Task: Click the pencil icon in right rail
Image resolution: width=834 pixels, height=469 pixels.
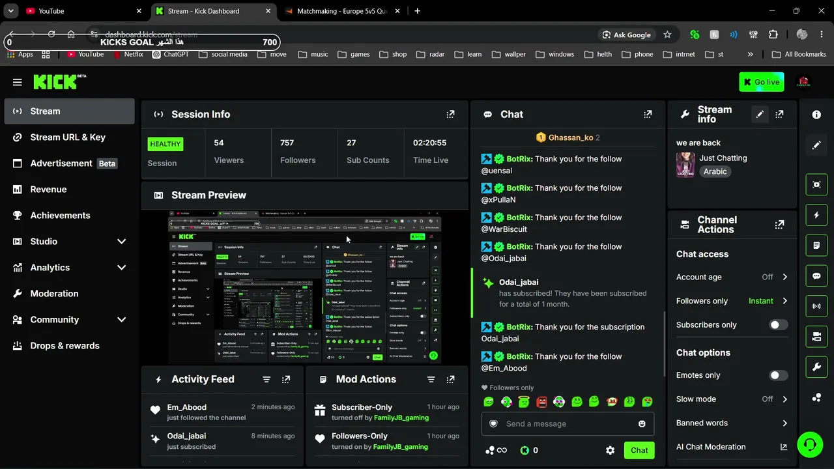Action: pos(816,145)
